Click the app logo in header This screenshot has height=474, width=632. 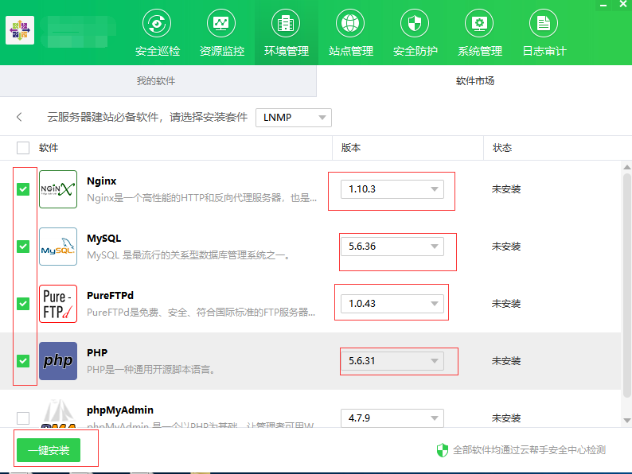click(x=20, y=30)
